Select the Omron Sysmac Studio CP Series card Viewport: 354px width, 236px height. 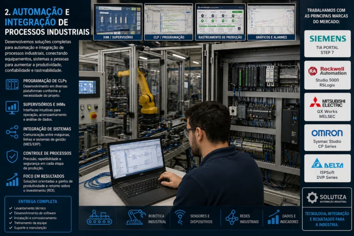(x=327, y=137)
